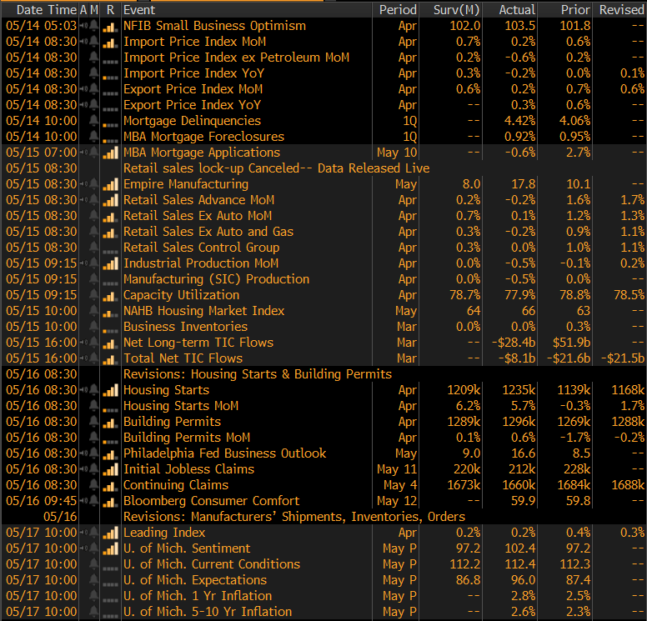The height and width of the screenshot is (621, 647).
Task: Toggle the alert bell for Retail Sales Advance MoM
Action: click(x=93, y=200)
